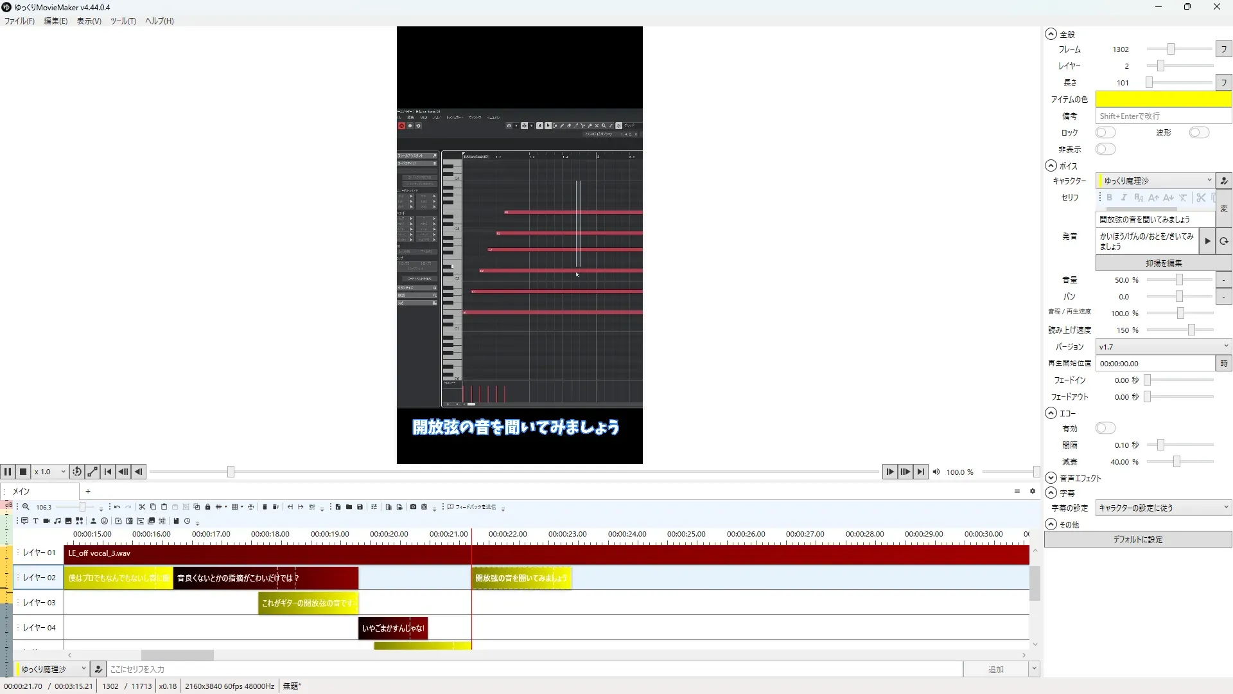
Task: Add a video item with camera icon
Action: pyautogui.click(x=46, y=521)
